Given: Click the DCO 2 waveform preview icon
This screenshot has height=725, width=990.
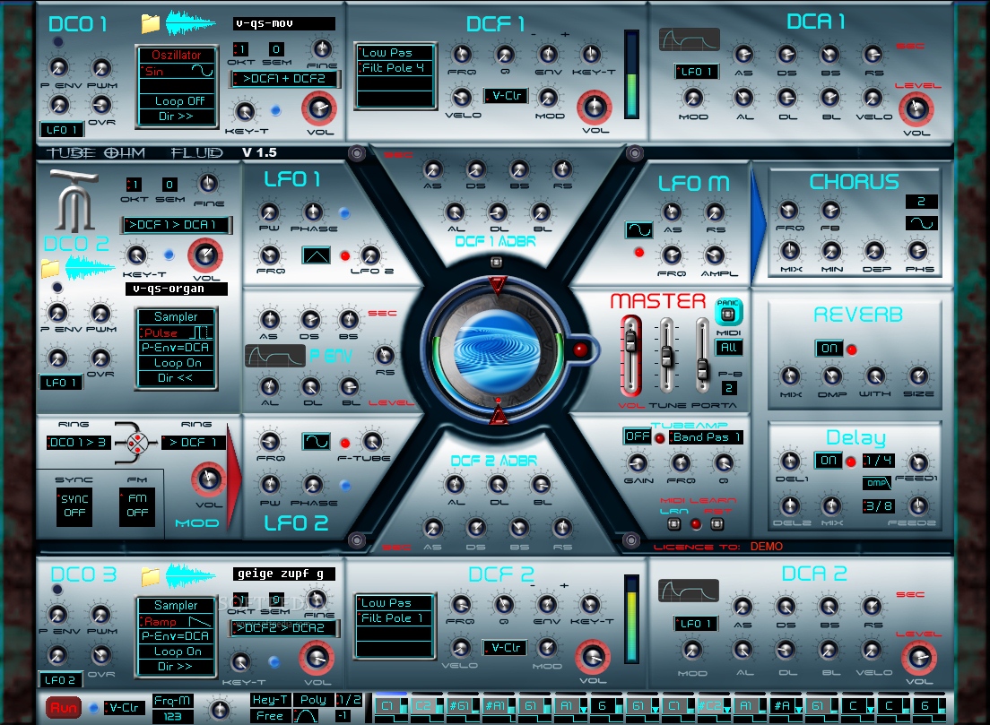Looking at the screenshot, I should (91, 268).
